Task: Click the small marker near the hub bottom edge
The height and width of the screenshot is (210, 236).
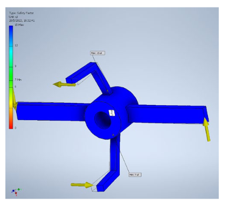Action: [x=113, y=135]
